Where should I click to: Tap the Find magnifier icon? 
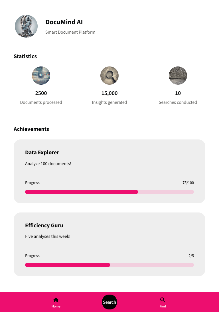(x=163, y=300)
